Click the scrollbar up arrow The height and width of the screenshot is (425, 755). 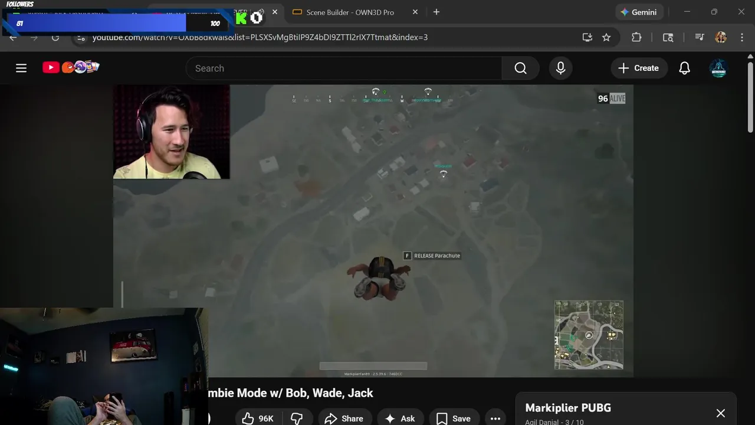[750, 57]
